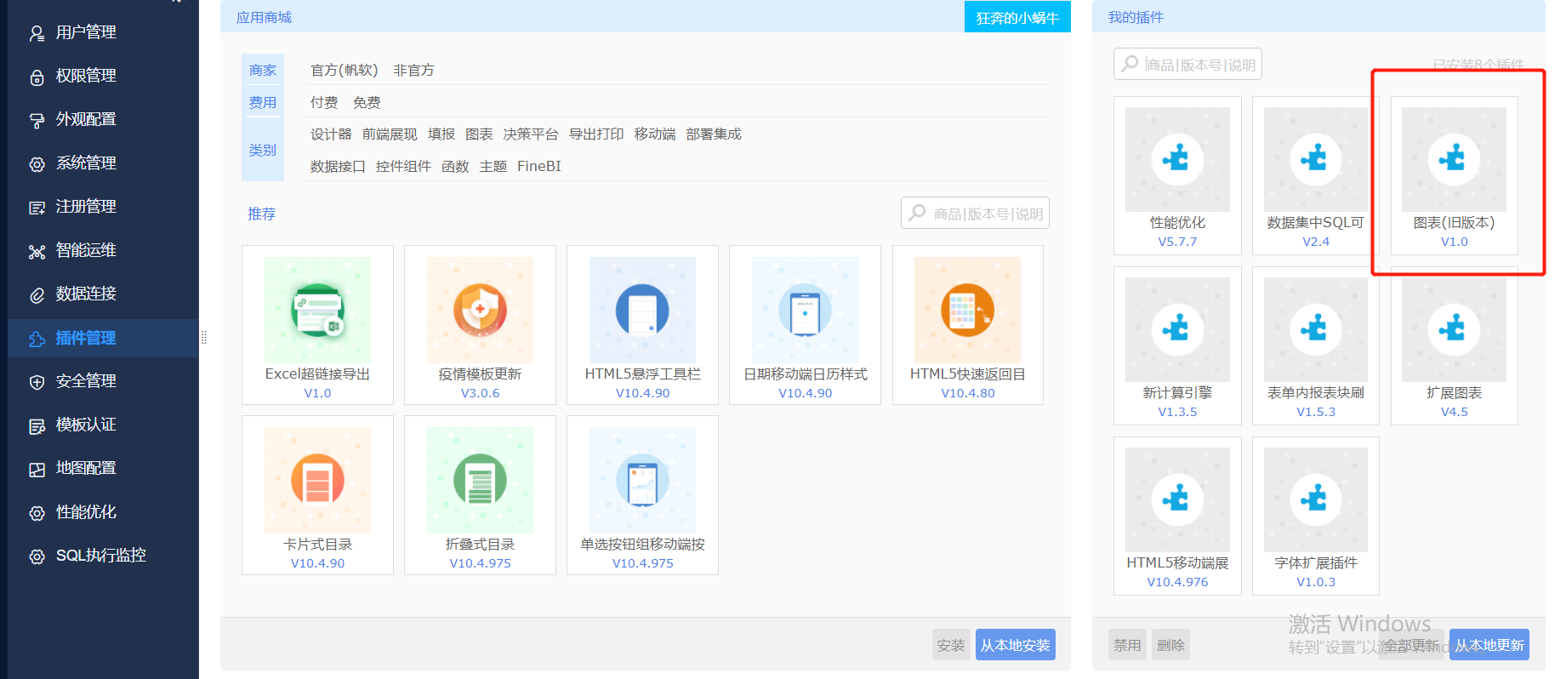Filter by 官方(帆软) merchant
Viewport: 1566px width, 679px height.
click(x=344, y=70)
